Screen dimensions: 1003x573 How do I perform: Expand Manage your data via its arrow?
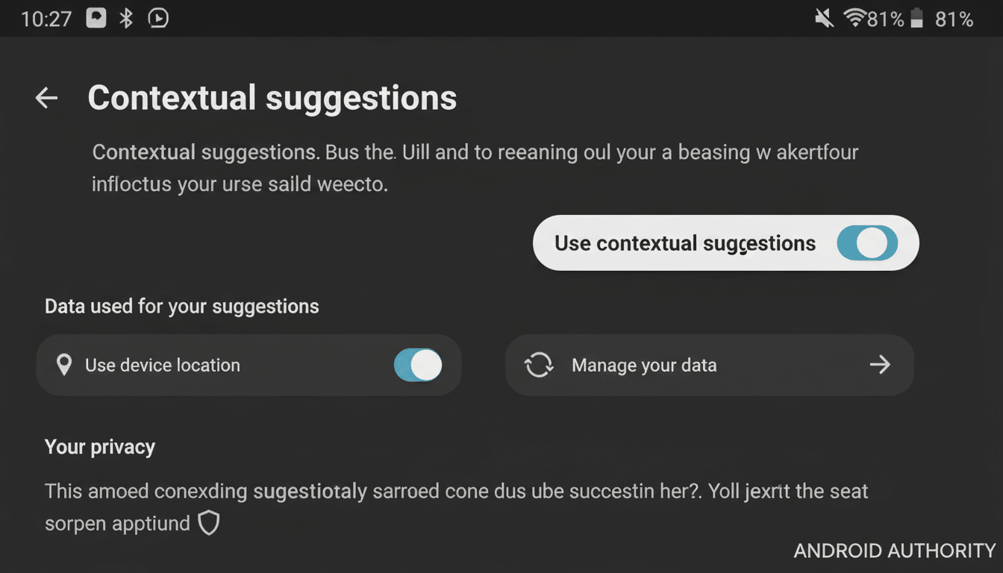880,365
